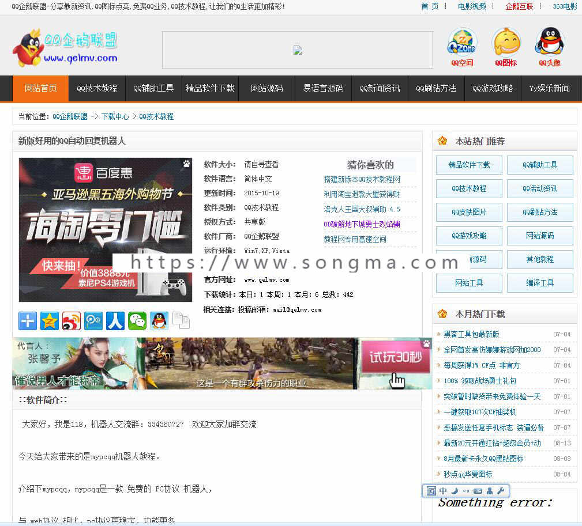The height and width of the screenshot is (526, 582).
Task: Open 每周获得1W CF点 非官方 entry
Action: (482, 365)
